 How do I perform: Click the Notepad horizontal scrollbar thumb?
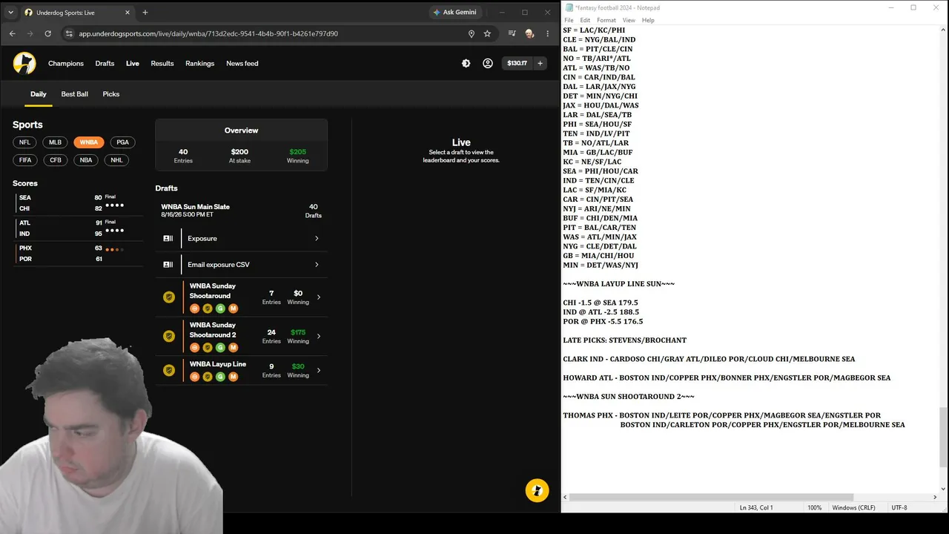pos(711,497)
